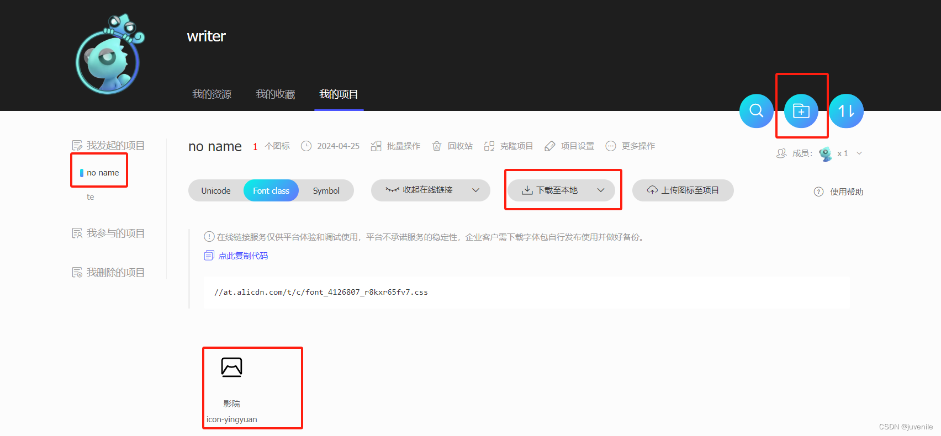Click the no name project title
Viewport: 941px width, 436px height.
click(x=215, y=146)
